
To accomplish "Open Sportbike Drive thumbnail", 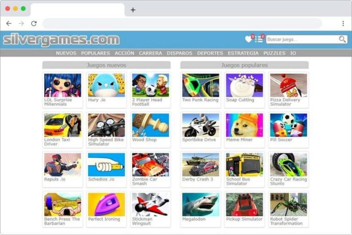I will coord(201,125).
